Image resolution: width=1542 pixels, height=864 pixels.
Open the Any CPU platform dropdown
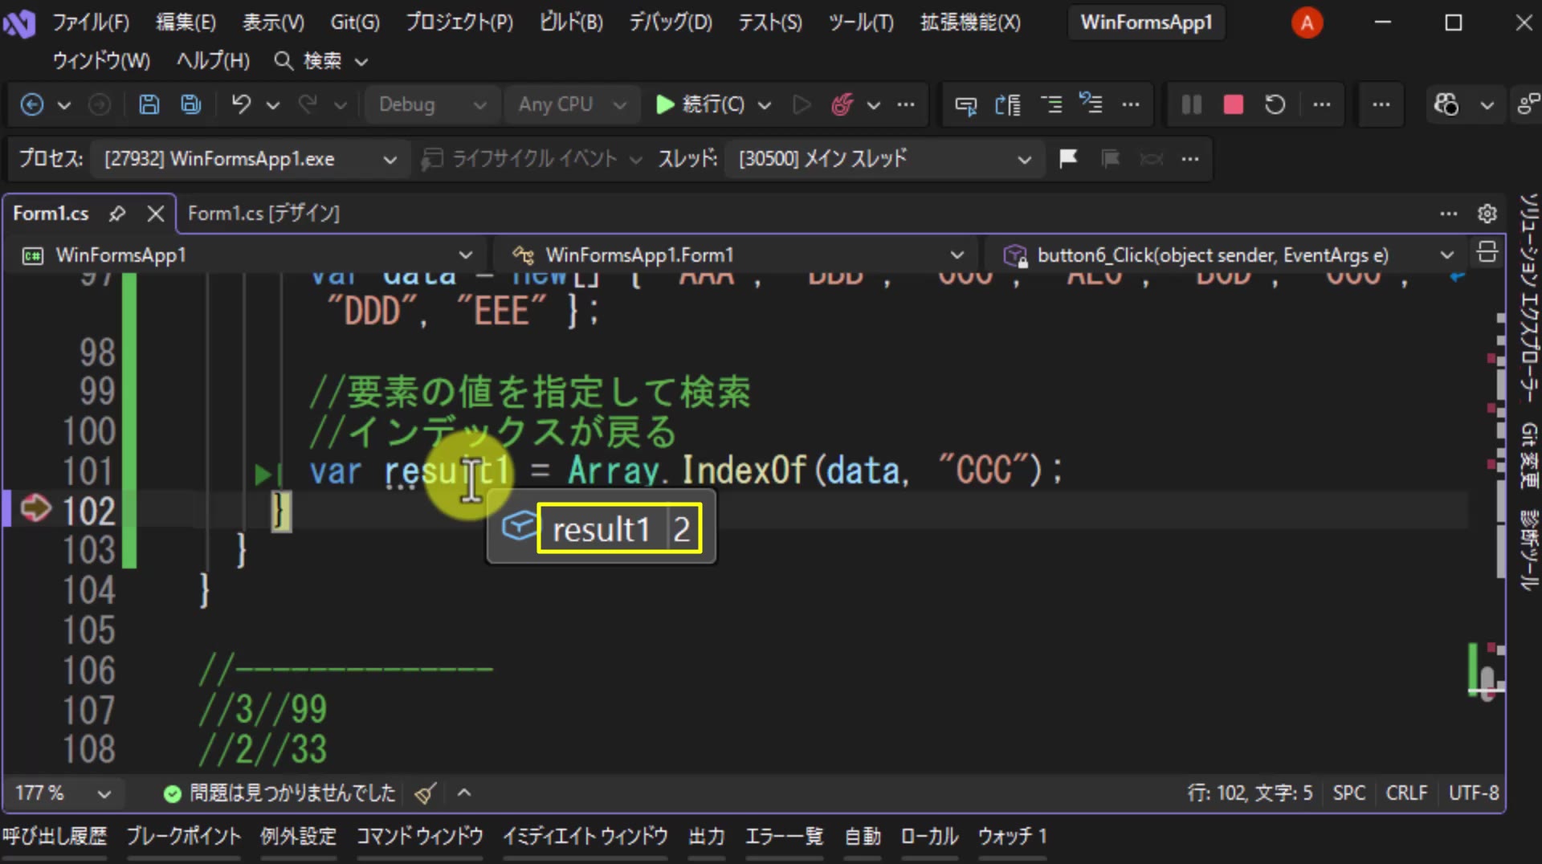571,104
